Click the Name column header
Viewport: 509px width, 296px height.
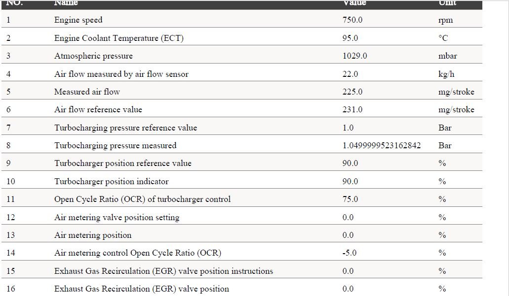(x=66, y=2)
